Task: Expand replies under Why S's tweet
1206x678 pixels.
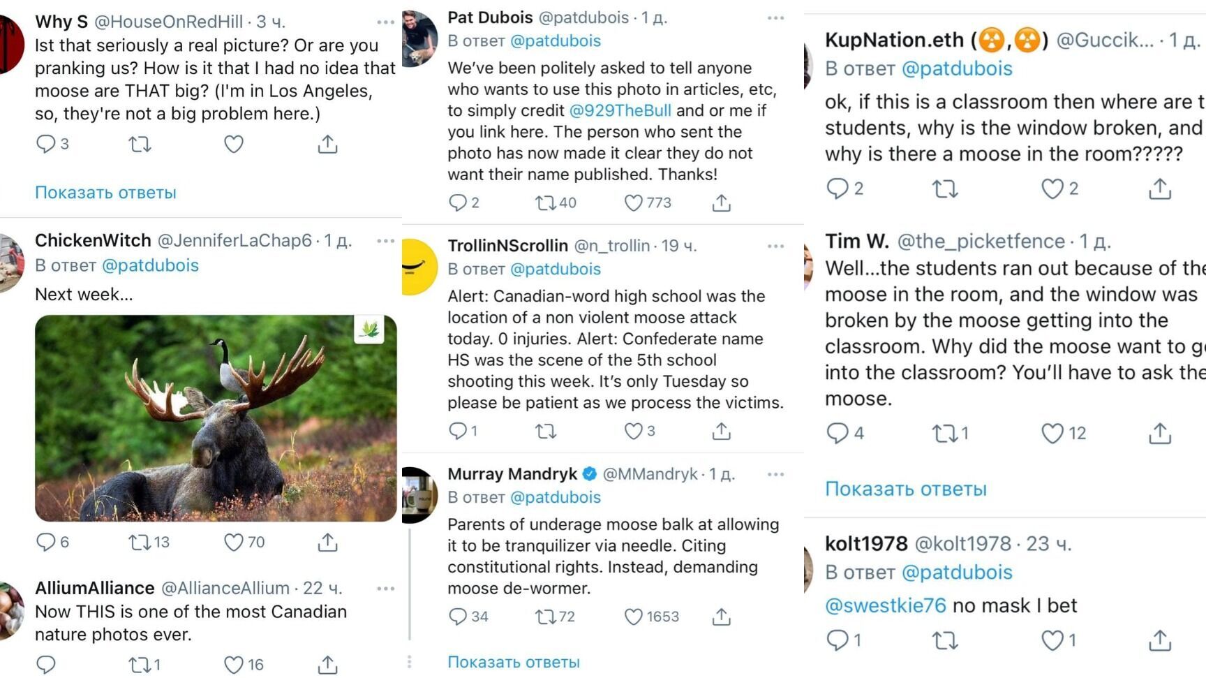Action: coord(105,192)
